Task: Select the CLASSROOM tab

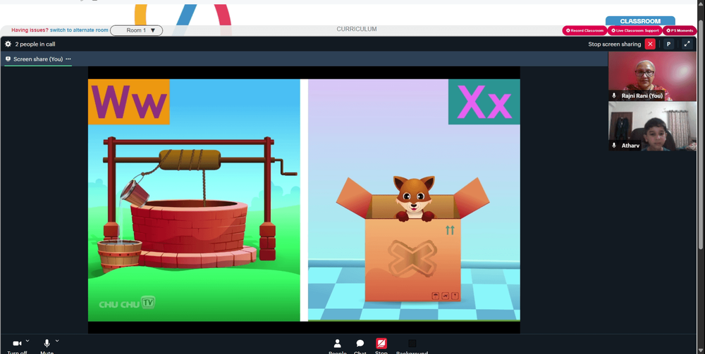Action: pos(640,21)
